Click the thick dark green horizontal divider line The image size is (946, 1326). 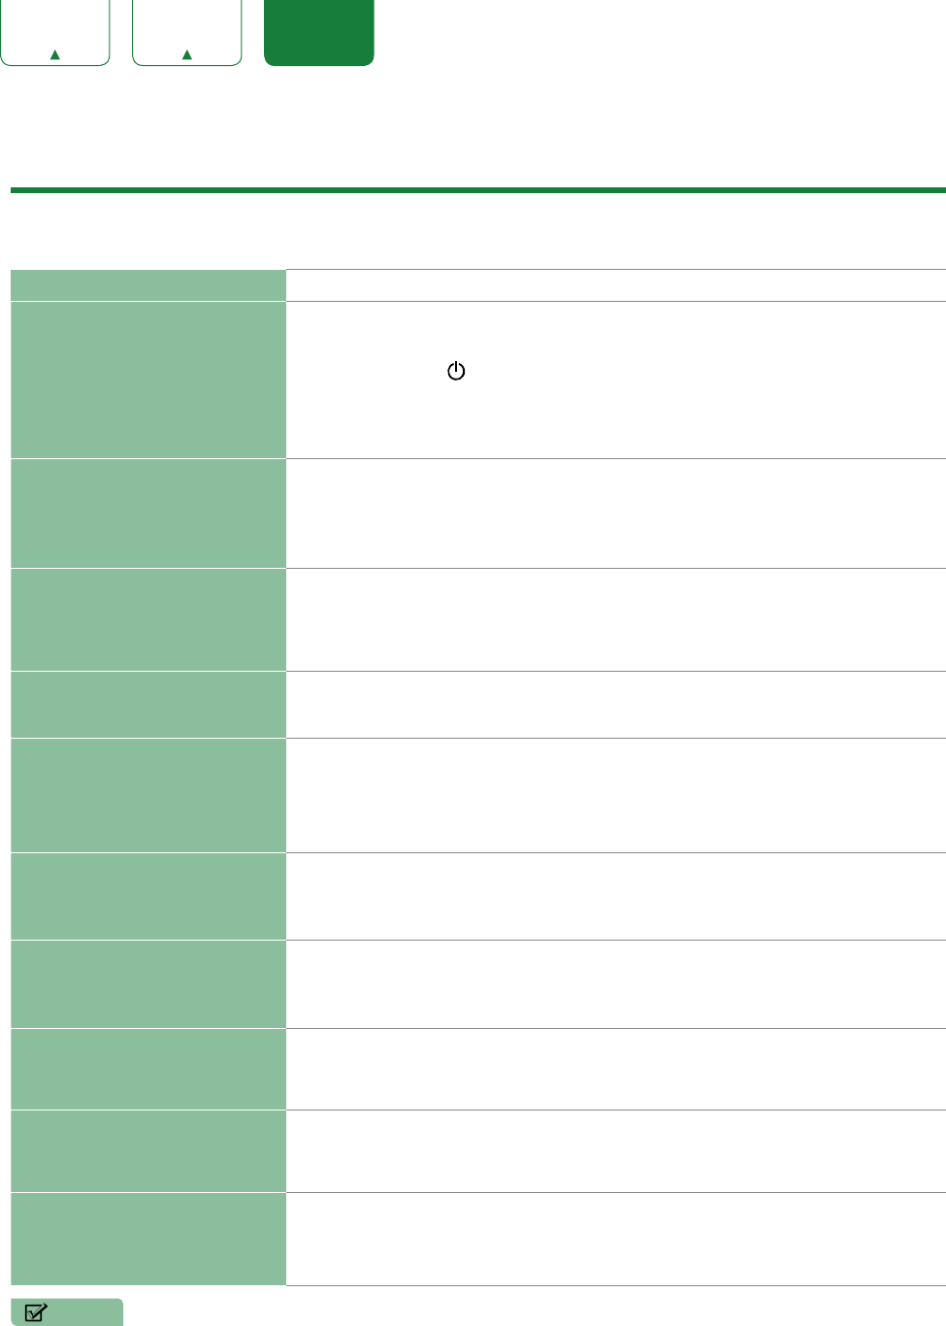(x=478, y=190)
